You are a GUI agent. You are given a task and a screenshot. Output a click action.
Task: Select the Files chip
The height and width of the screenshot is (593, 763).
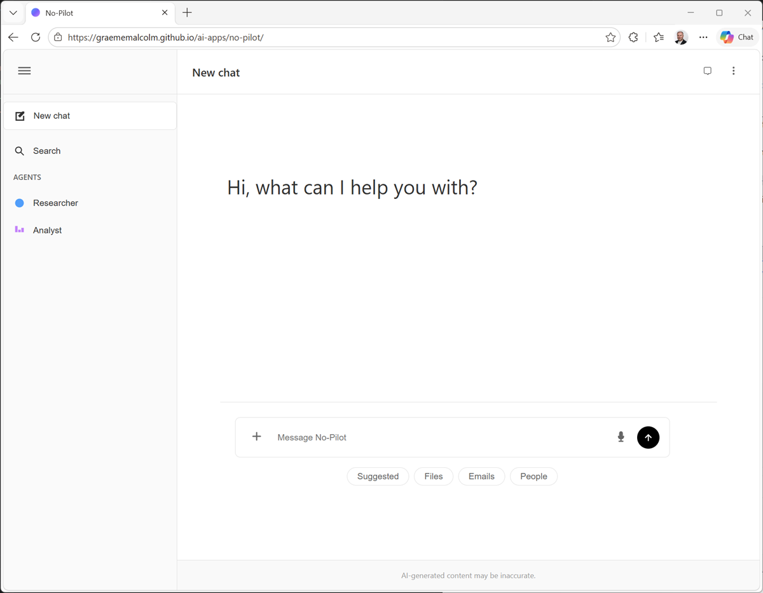tap(434, 476)
